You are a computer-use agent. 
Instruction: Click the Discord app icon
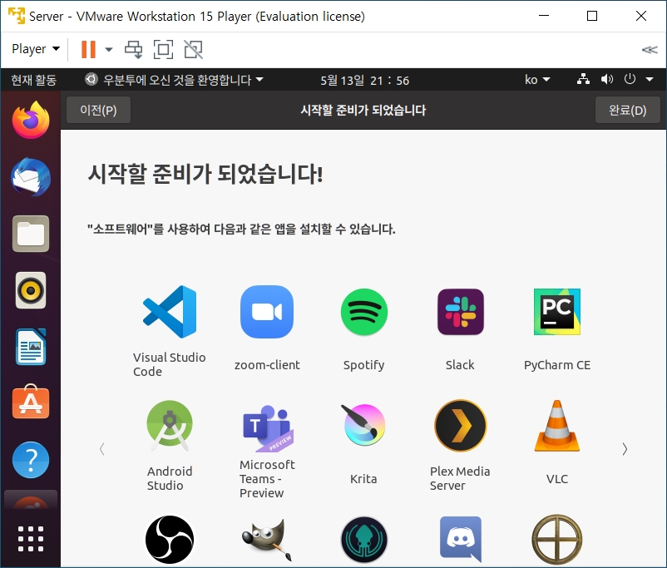pos(460,539)
